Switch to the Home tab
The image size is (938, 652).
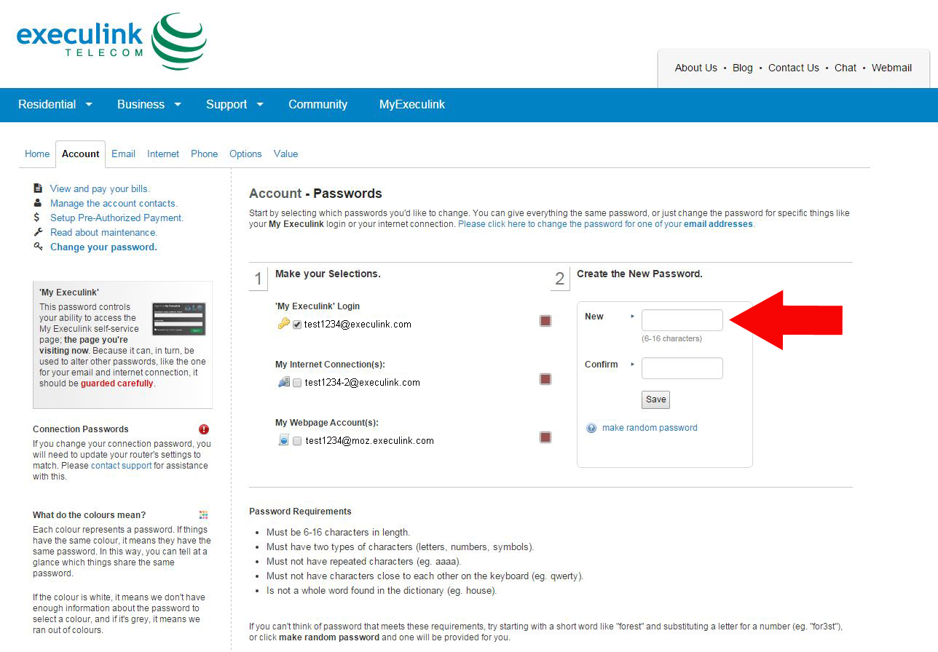pos(37,154)
